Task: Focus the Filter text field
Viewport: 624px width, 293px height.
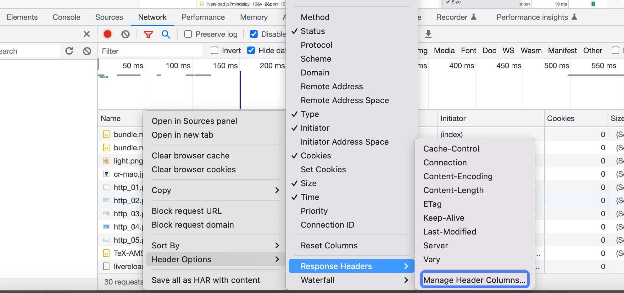Action: click(151, 51)
